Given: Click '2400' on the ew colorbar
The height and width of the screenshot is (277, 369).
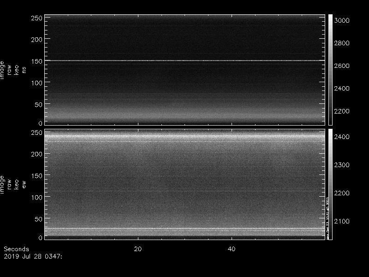Looking at the screenshot, I should coord(342,137).
